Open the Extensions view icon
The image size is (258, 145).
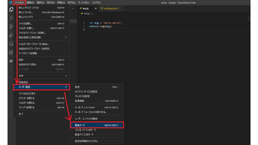11,52
